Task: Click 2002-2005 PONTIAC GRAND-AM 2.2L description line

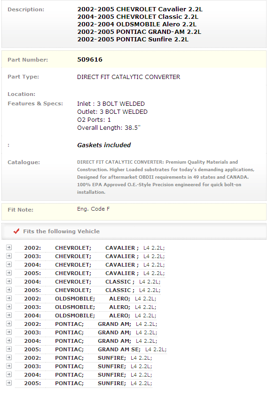Action: 139,32
